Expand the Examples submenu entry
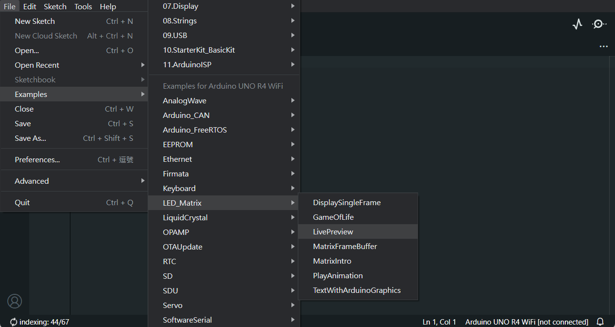The height and width of the screenshot is (327, 615). 74,95
